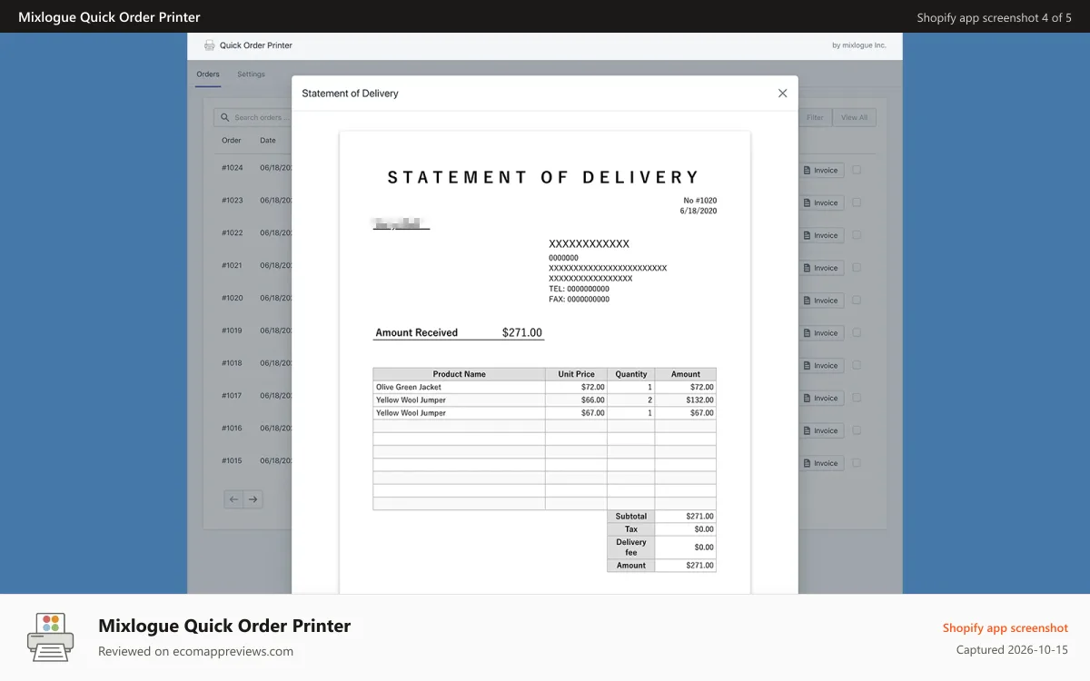Focus the Search orders input field
Viewport: 1090px width, 681px height.
[253, 117]
